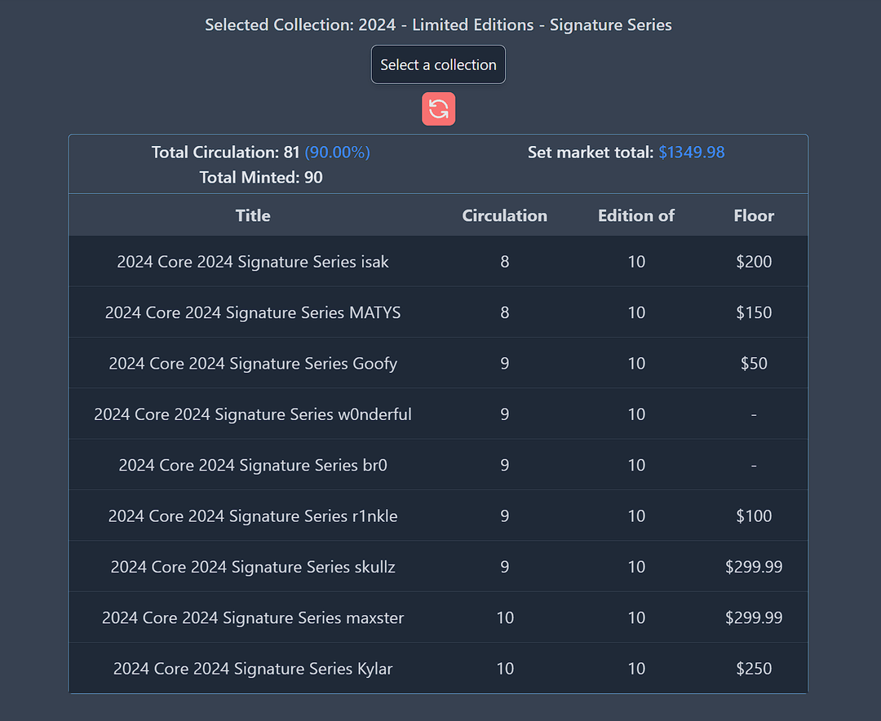The height and width of the screenshot is (721, 881).
Task: Click the red refresh icon button
Action: point(438,109)
